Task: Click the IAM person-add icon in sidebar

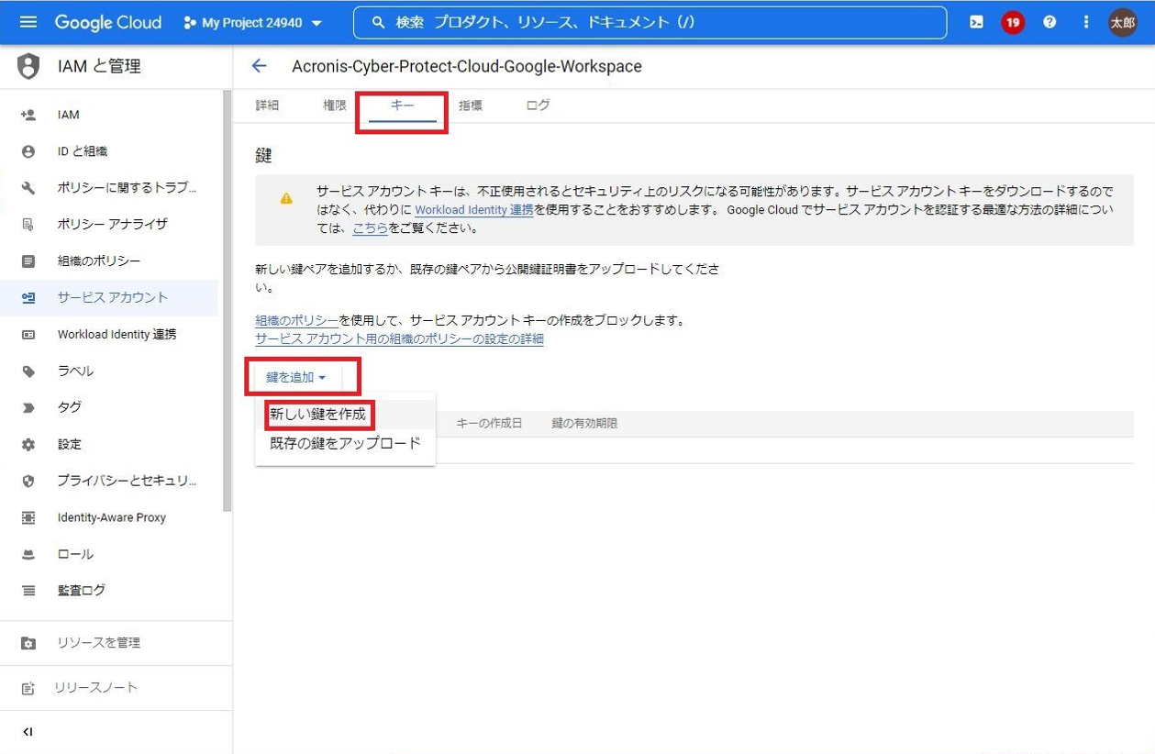Action: point(28,115)
